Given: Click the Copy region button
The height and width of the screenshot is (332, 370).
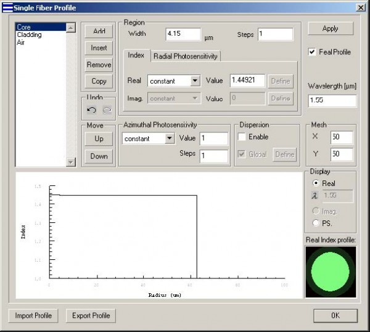Looking at the screenshot, I should [x=99, y=81].
